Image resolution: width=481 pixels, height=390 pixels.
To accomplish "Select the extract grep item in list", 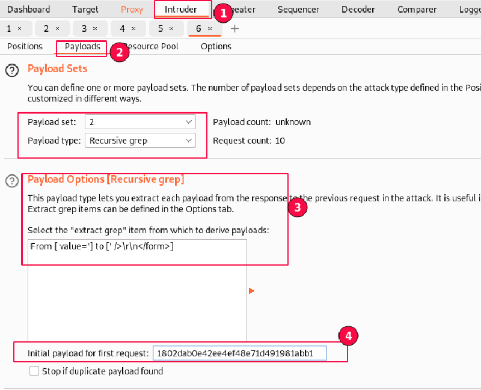I will (x=102, y=246).
